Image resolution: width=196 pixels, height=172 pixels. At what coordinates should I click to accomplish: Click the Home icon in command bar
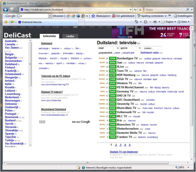136,22
